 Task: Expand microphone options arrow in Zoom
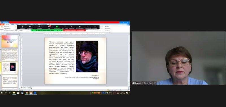coord(25,27)
